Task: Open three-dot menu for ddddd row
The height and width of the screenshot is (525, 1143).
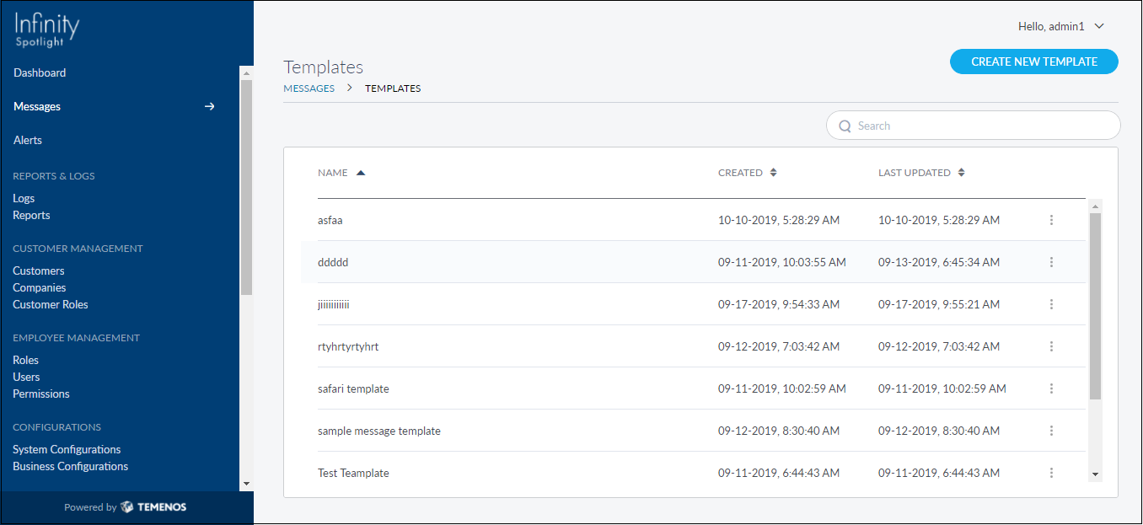Action: [x=1051, y=262]
